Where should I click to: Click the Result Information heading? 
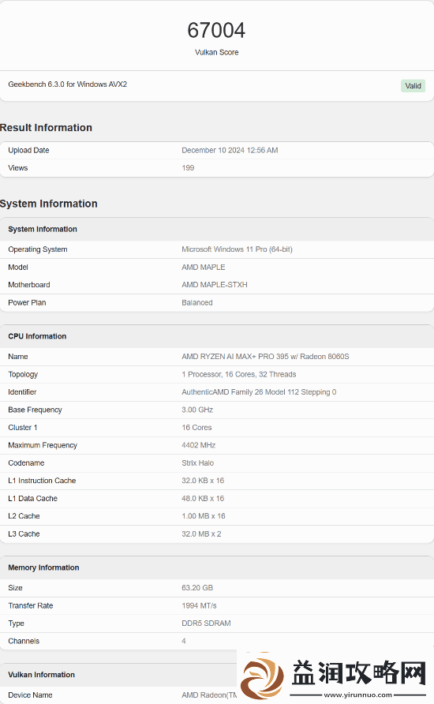[46, 128]
